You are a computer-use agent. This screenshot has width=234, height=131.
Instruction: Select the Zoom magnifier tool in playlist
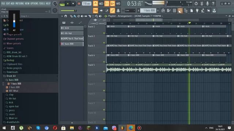pyautogui.click(x=97, y=16)
